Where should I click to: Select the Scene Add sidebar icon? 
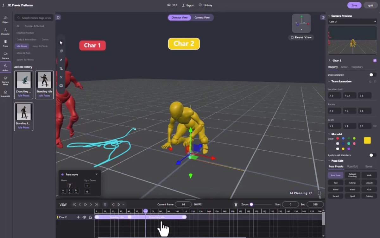(x=5, y=93)
